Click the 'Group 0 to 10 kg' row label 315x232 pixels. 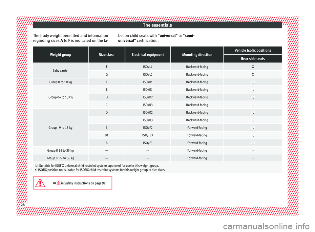(x=60, y=82)
